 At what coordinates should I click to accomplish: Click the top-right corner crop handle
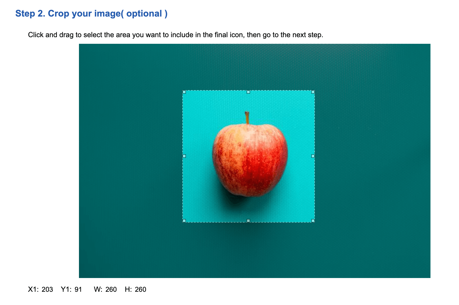(313, 92)
